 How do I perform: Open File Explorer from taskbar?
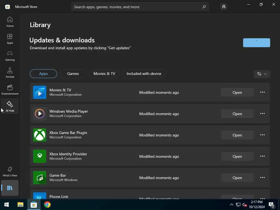click(x=20, y=205)
